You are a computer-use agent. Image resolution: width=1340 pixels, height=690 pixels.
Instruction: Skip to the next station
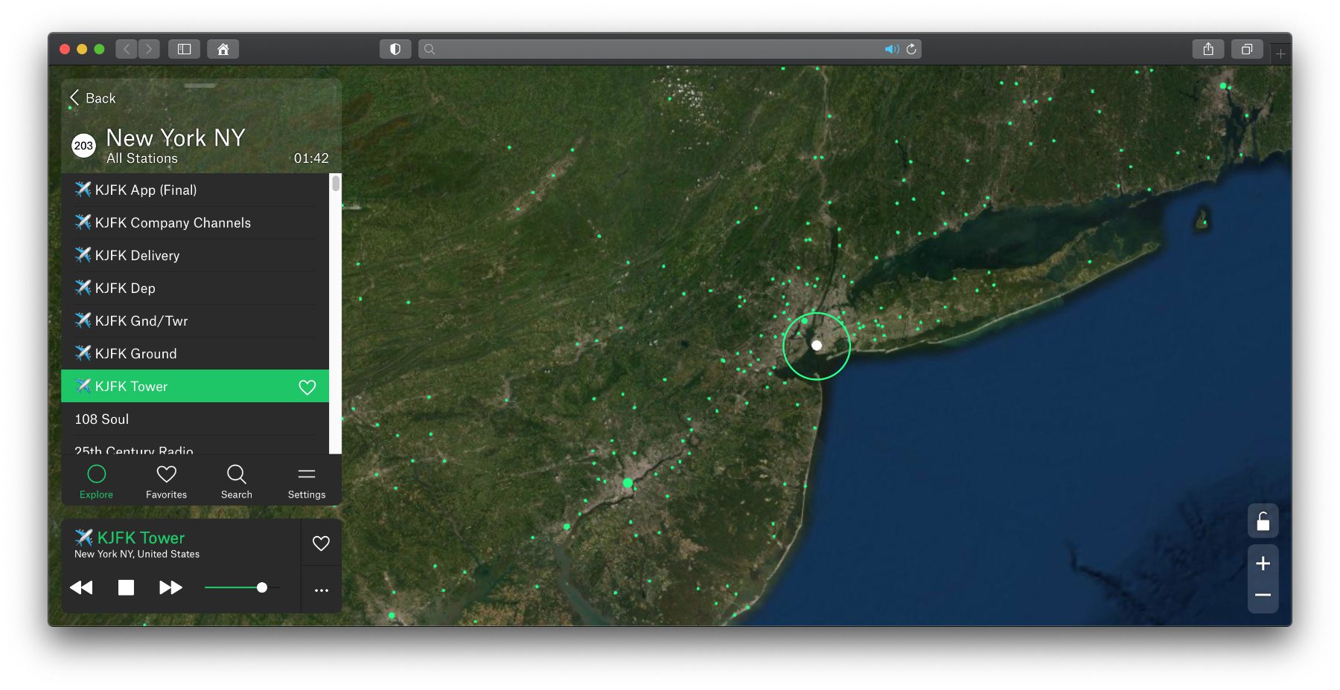coord(170,587)
